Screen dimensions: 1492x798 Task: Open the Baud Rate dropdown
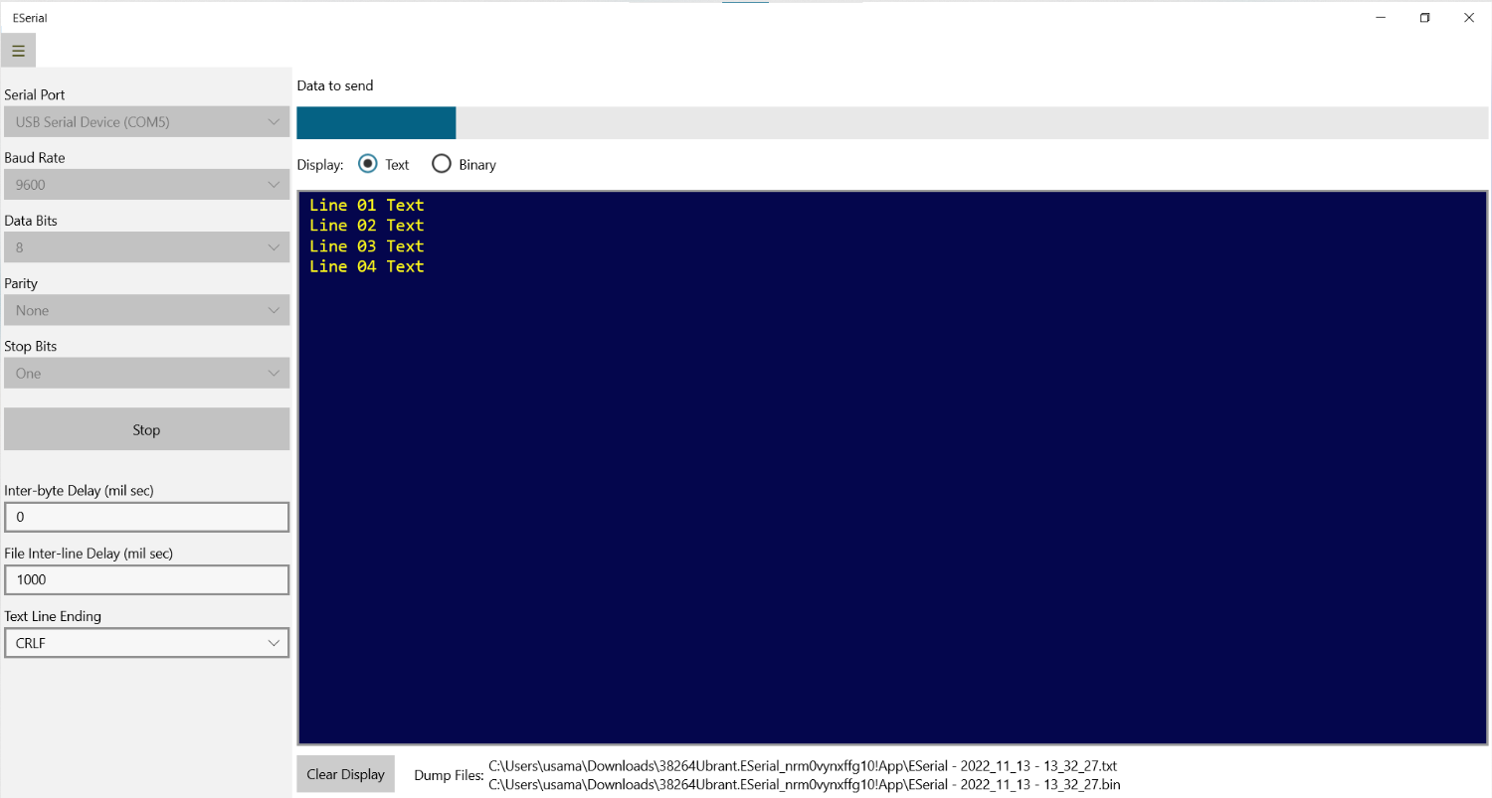pos(146,184)
